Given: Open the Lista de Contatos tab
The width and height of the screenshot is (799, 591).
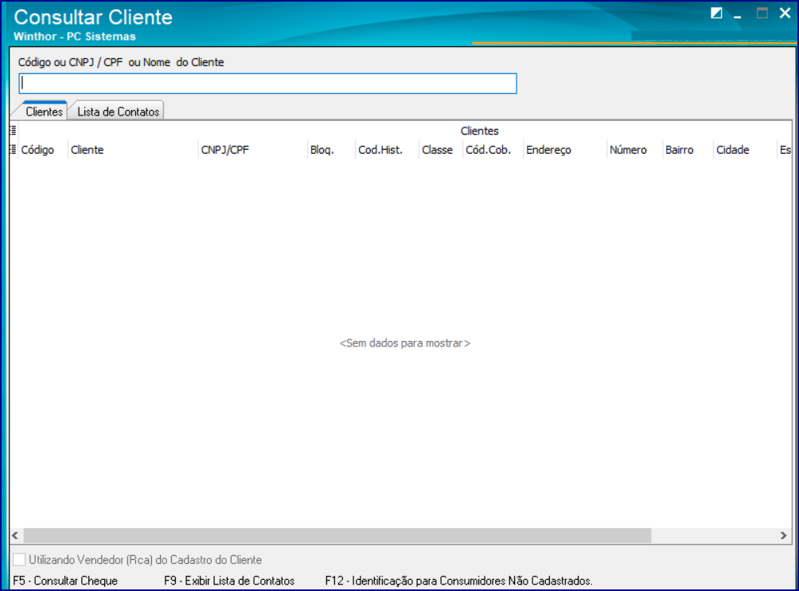Looking at the screenshot, I should coord(118,112).
